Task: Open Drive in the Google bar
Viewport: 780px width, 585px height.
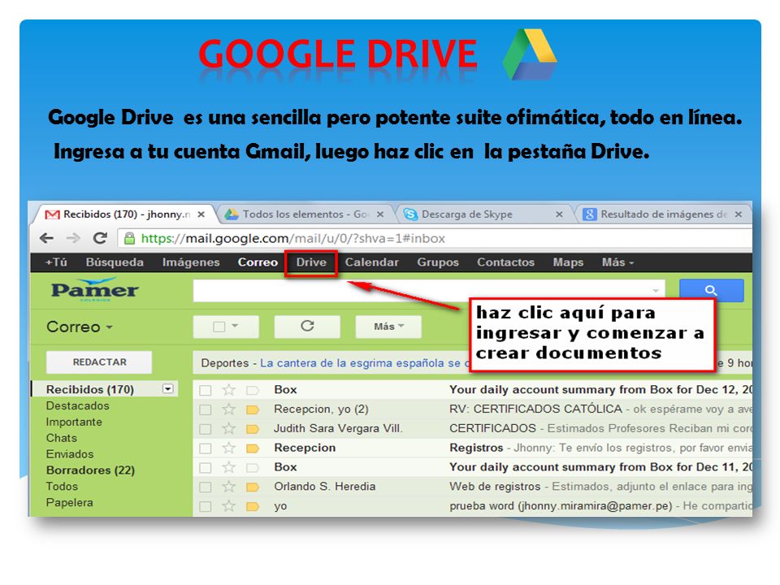Action: (x=311, y=262)
